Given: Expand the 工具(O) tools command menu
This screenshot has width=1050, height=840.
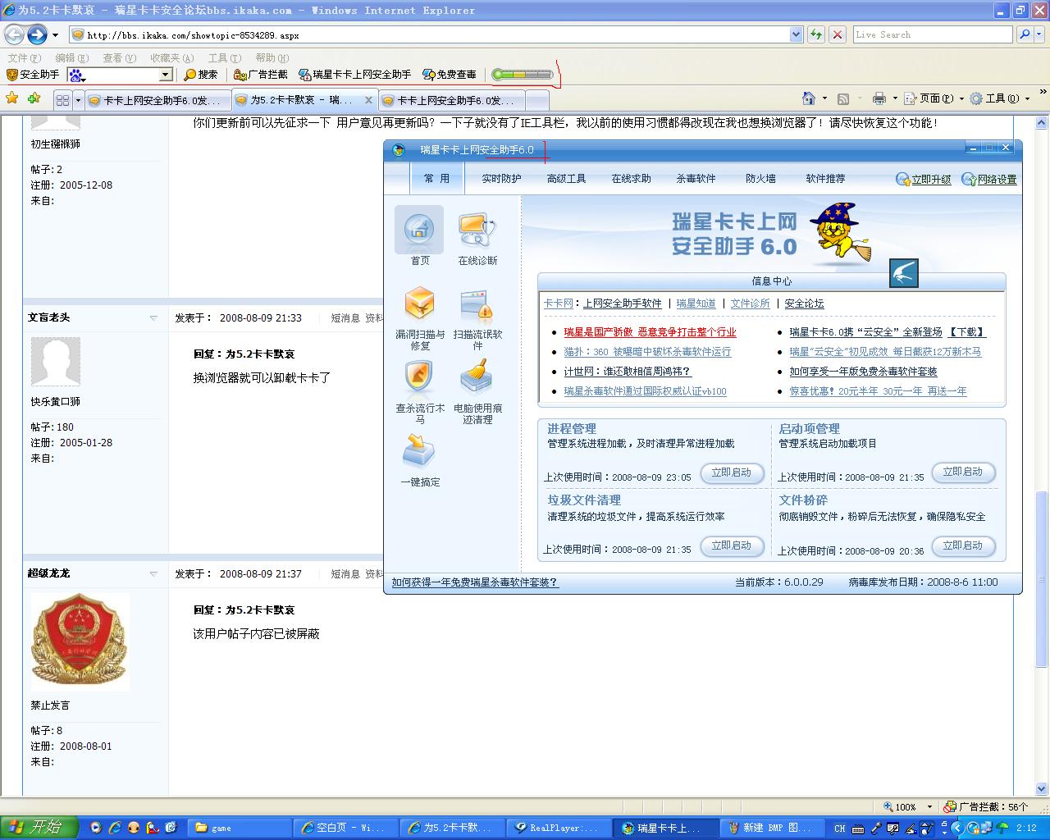Looking at the screenshot, I should coord(999,98).
